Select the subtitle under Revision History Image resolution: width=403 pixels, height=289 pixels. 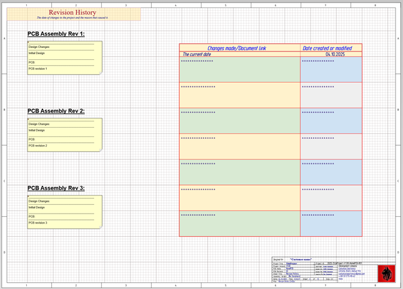pos(72,18)
